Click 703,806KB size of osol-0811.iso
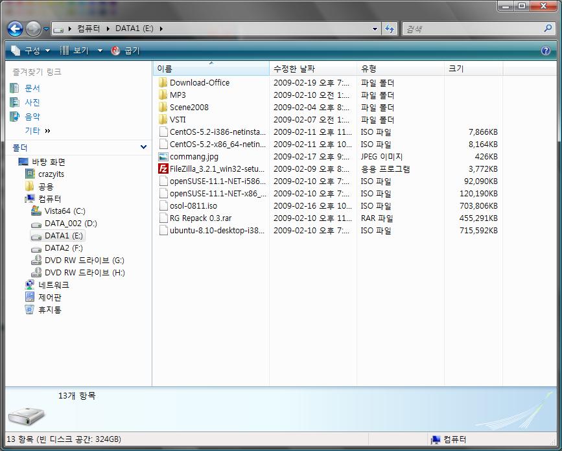The width and height of the screenshot is (562, 451). tap(478, 205)
